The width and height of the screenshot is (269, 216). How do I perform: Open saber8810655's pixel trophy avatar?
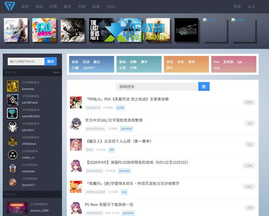pyautogui.click(x=13, y=113)
